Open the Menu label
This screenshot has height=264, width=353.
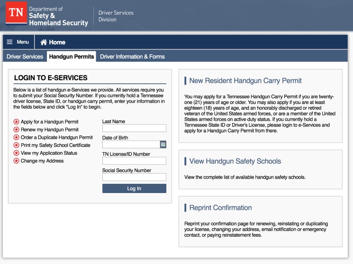(23, 42)
